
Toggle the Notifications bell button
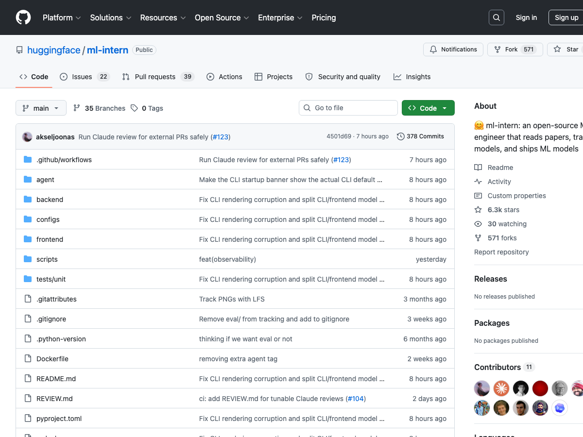pyautogui.click(x=453, y=50)
